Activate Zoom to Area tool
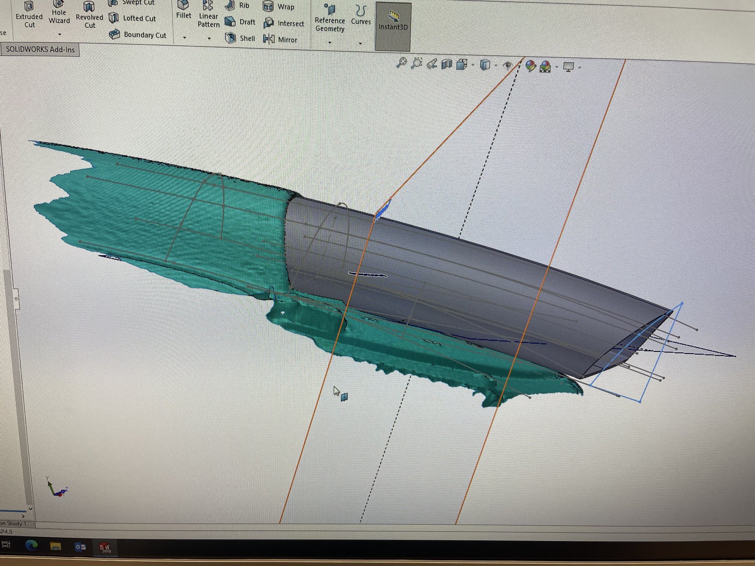 click(x=417, y=63)
